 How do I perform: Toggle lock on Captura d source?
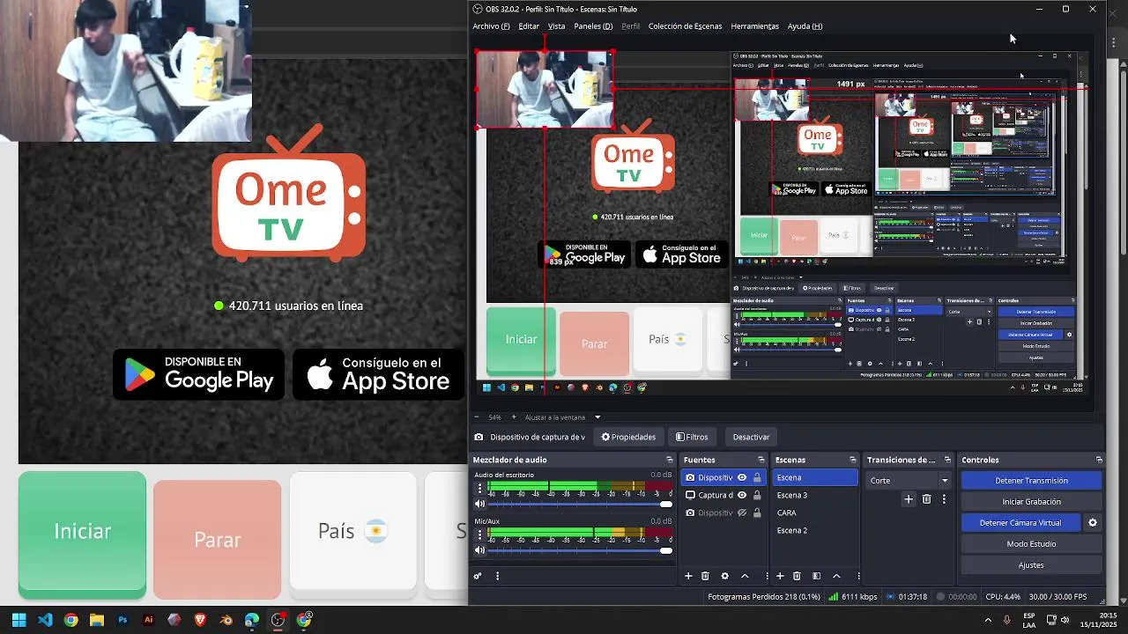coord(757,495)
